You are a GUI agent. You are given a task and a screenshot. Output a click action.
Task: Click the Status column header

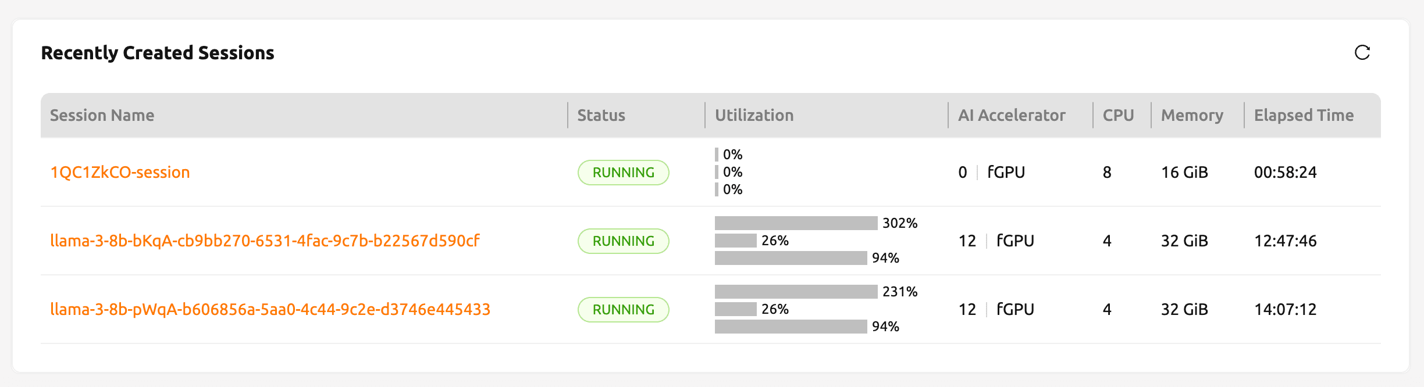[x=601, y=116]
